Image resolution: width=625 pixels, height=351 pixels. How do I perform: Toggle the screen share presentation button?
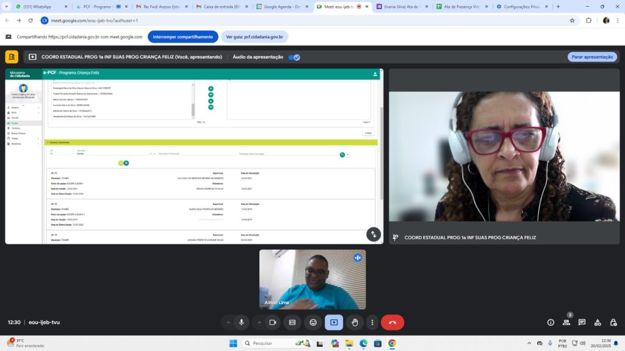tap(334, 322)
